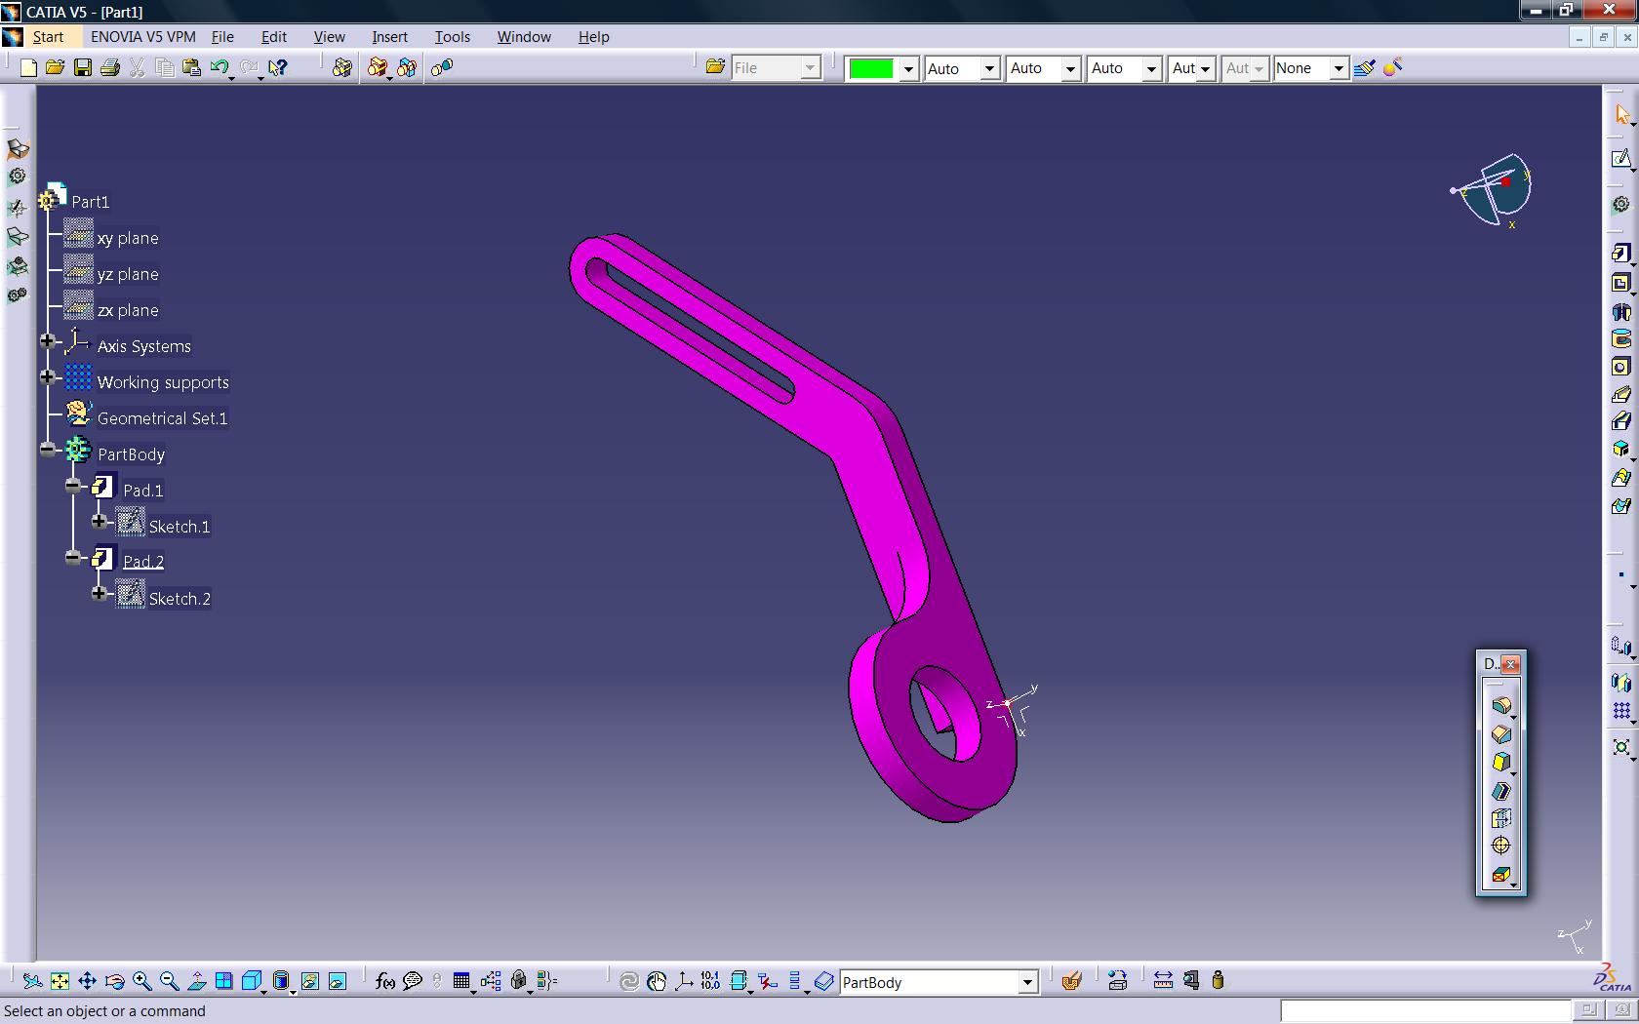This screenshot has width=1639, height=1024.
Task: Click the command input field in status bar
Action: point(1425,1011)
